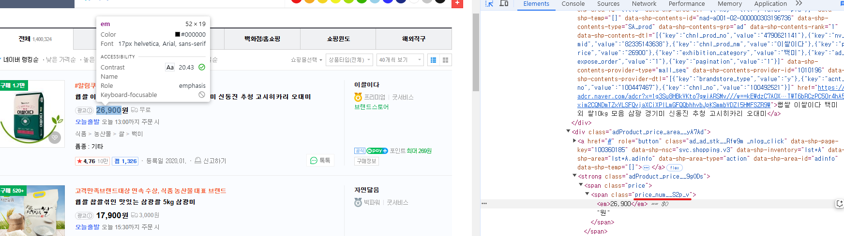This screenshot has height=236, width=844.
Task: Click the 빅파워 medal icon
Action: tap(358, 202)
